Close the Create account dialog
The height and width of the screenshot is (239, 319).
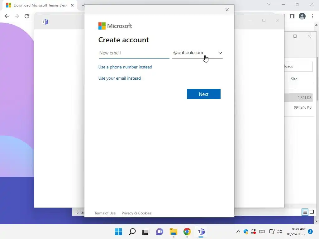click(x=227, y=10)
